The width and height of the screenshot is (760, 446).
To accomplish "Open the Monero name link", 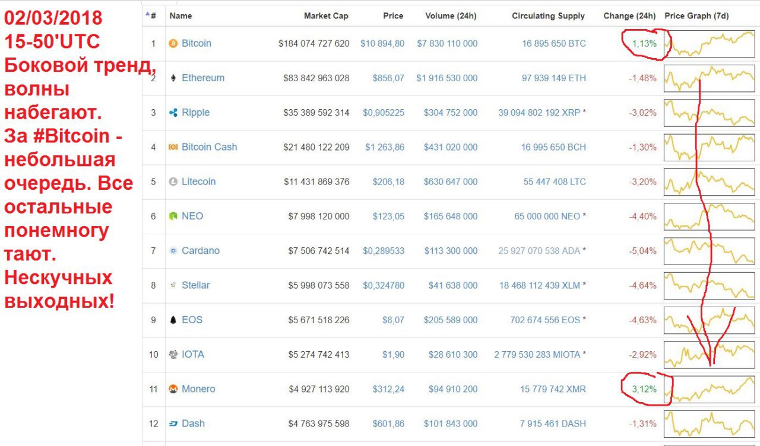I will [198, 389].
